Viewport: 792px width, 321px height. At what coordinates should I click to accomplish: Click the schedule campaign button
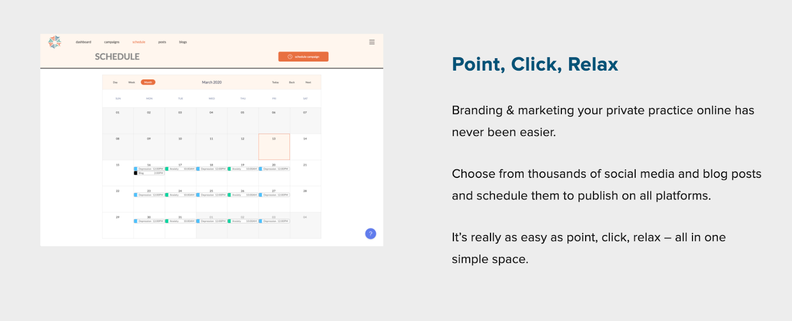(303, 57)
